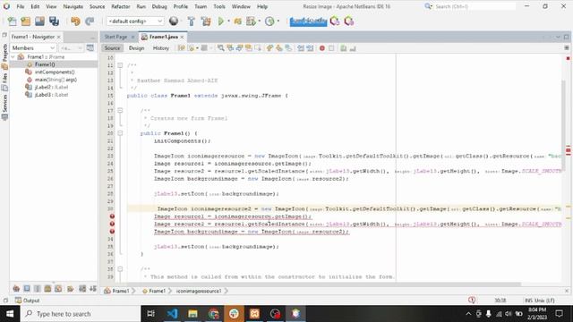Switch to Source view

(112, 47)
